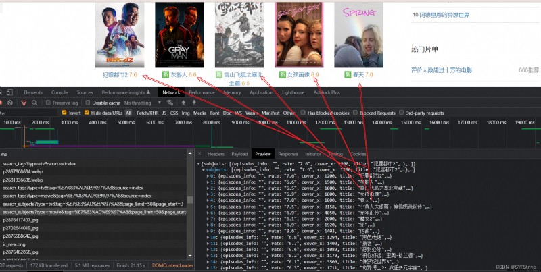Expand JSON item 5 in preview
This screenshot has width=541, height=272.
coord(208,207)
